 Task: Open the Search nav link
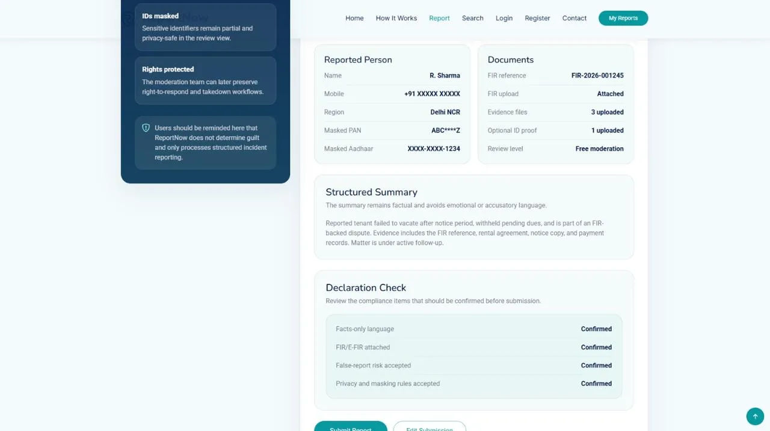[473, 18]
